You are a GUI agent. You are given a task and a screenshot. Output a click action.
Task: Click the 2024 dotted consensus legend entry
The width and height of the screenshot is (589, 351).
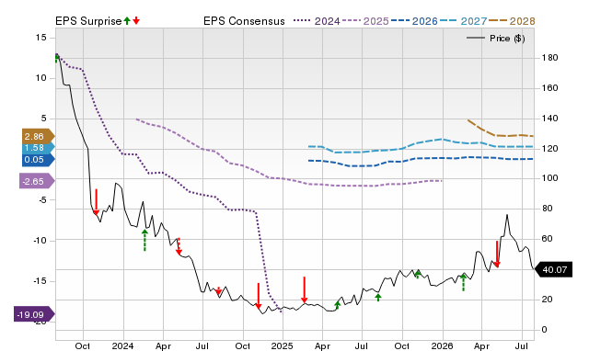coord(317,21)
